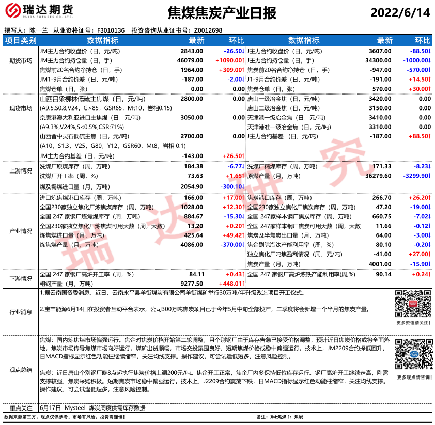Click the report title 焦煤焦炭产业日报
This screenshot has height=425, width=435.
(222, 13)
